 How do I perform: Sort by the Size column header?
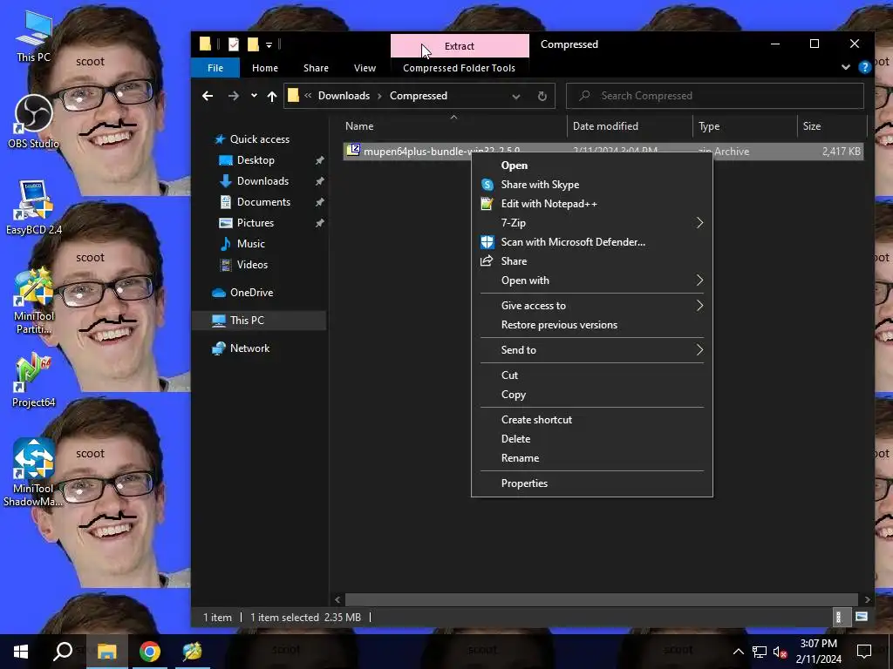tap(831, 126)
